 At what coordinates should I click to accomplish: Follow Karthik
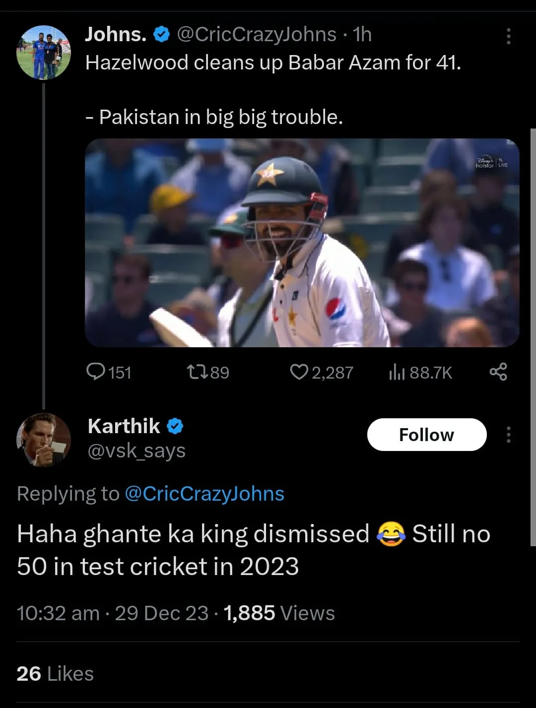426,435
